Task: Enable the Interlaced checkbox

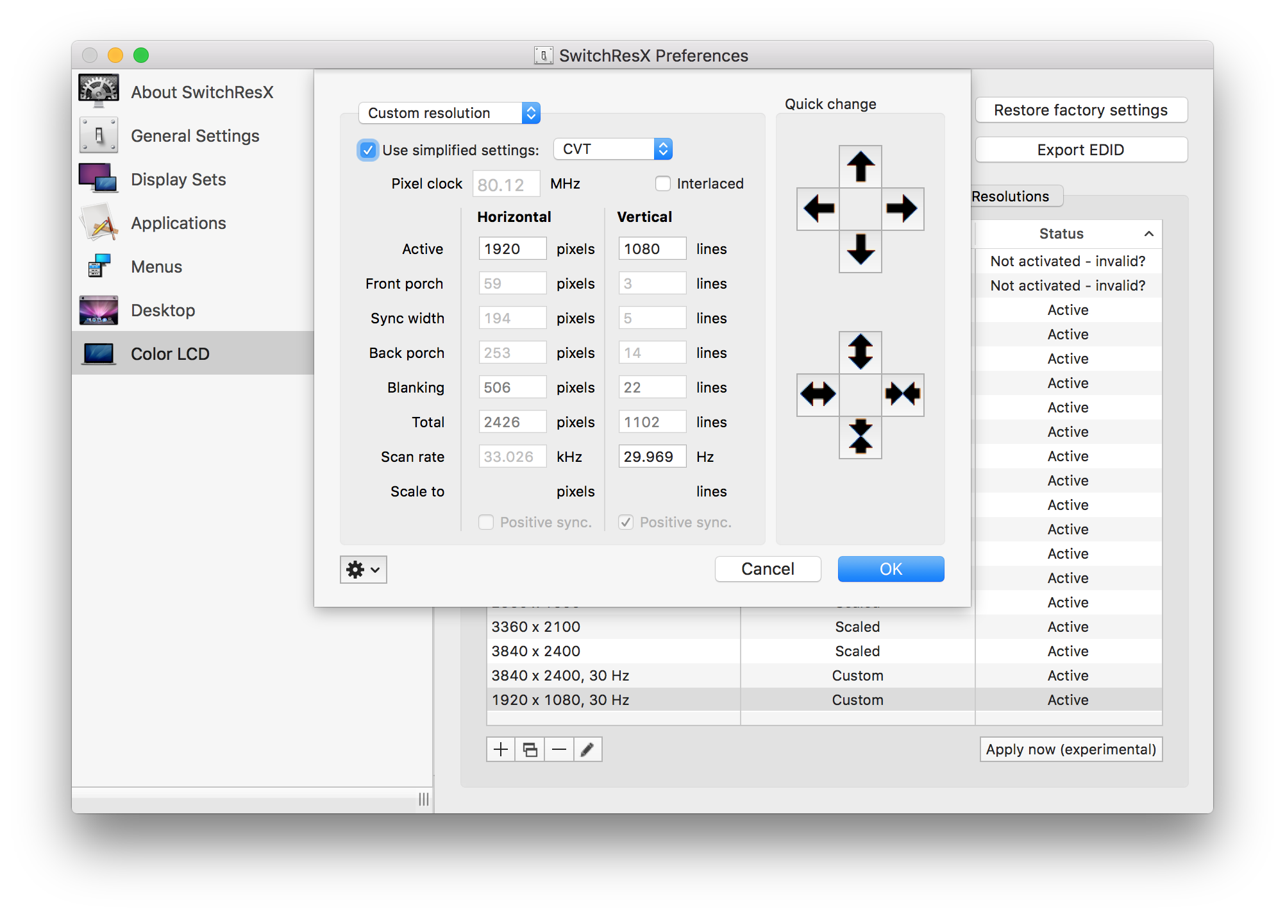Action: coord(662,183)
